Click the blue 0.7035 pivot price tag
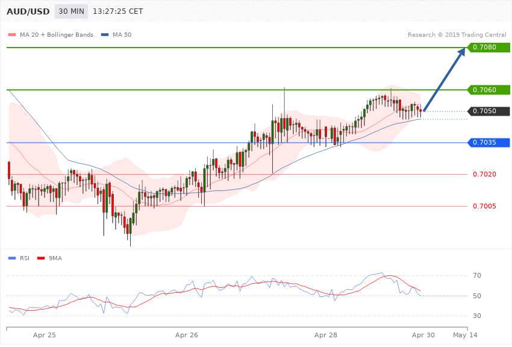The width and height of the screenshot is (512, 347). pyautogui.click(x=489, y=142)
